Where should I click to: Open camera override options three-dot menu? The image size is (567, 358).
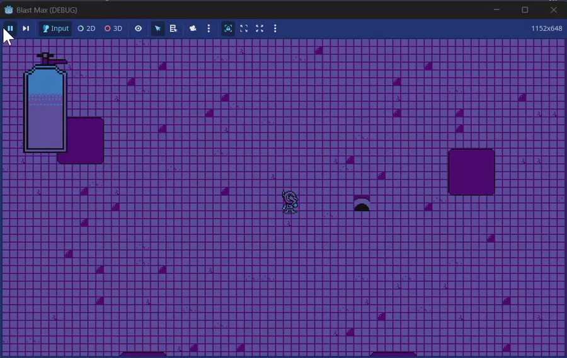click(x=209, y=28)
